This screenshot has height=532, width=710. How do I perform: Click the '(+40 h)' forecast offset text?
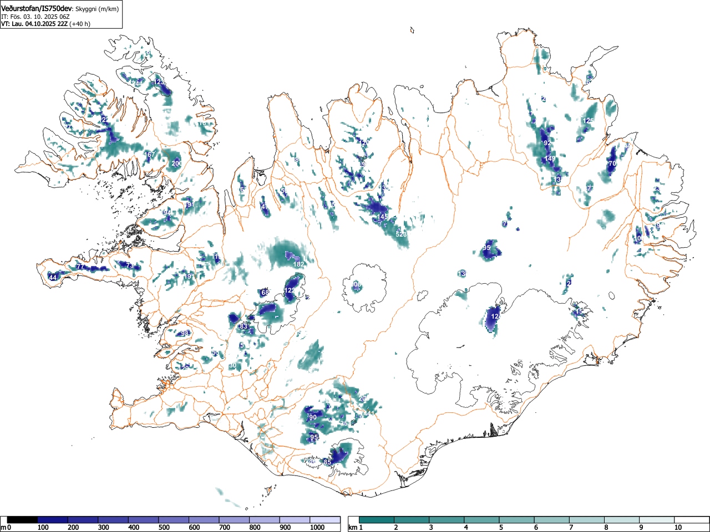79,24
